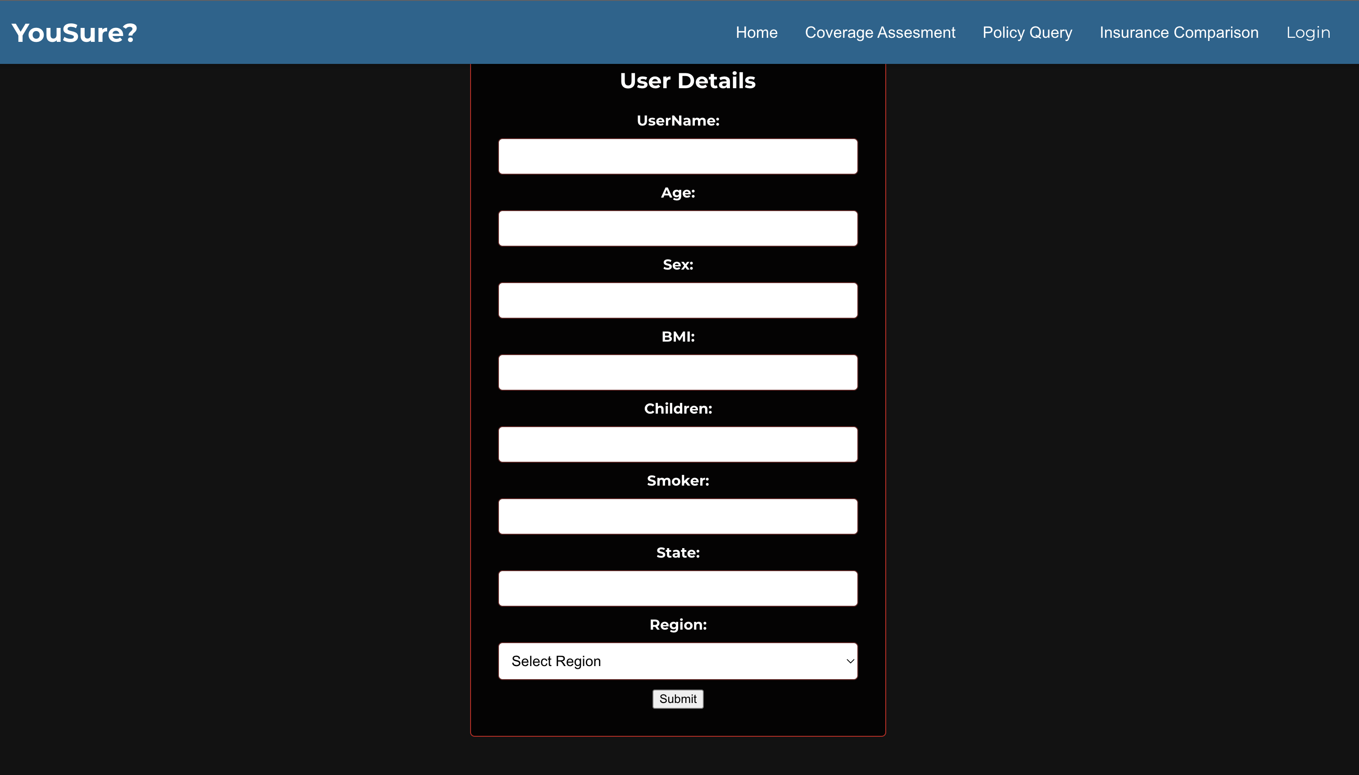Select the Sex text box
1359x775 pixels.
677,300
